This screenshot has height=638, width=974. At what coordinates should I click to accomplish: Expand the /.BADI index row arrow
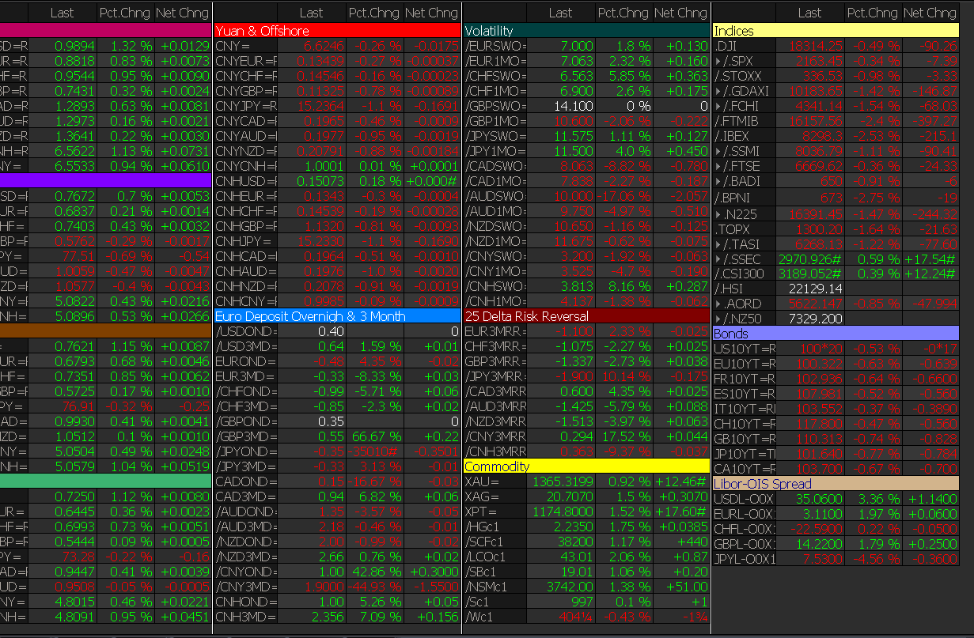(718, 183)
